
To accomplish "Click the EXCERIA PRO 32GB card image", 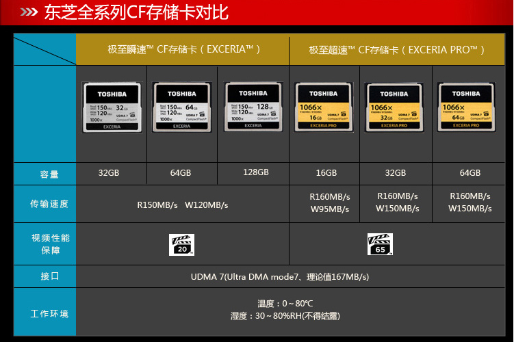I will (394, 107).
